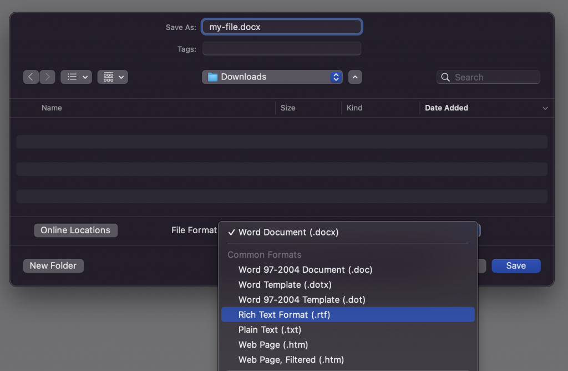Open the icon grouping view dropdown
Viewport: 568px width, 371px height.
click(x=113, y=77)
